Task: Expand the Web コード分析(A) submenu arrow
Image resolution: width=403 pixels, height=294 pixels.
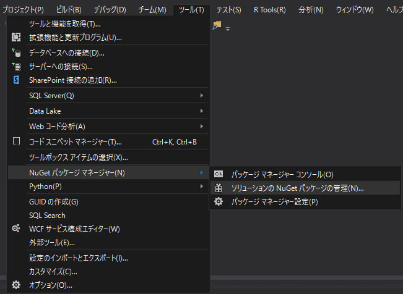Action: [x=202, y=126]
